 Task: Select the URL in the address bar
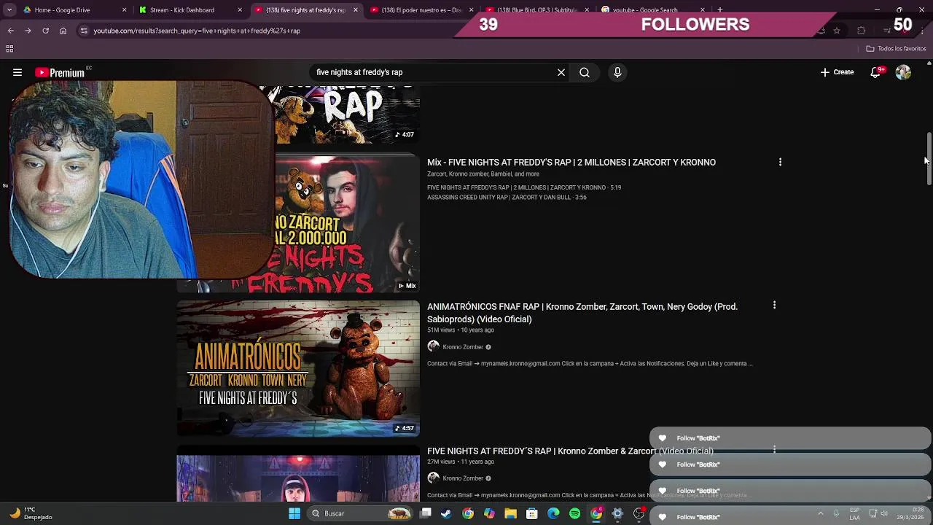tap(197, 31)
